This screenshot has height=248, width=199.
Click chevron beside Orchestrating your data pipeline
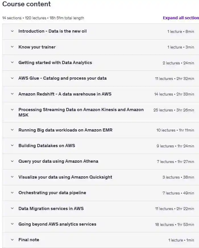[12, 193]
